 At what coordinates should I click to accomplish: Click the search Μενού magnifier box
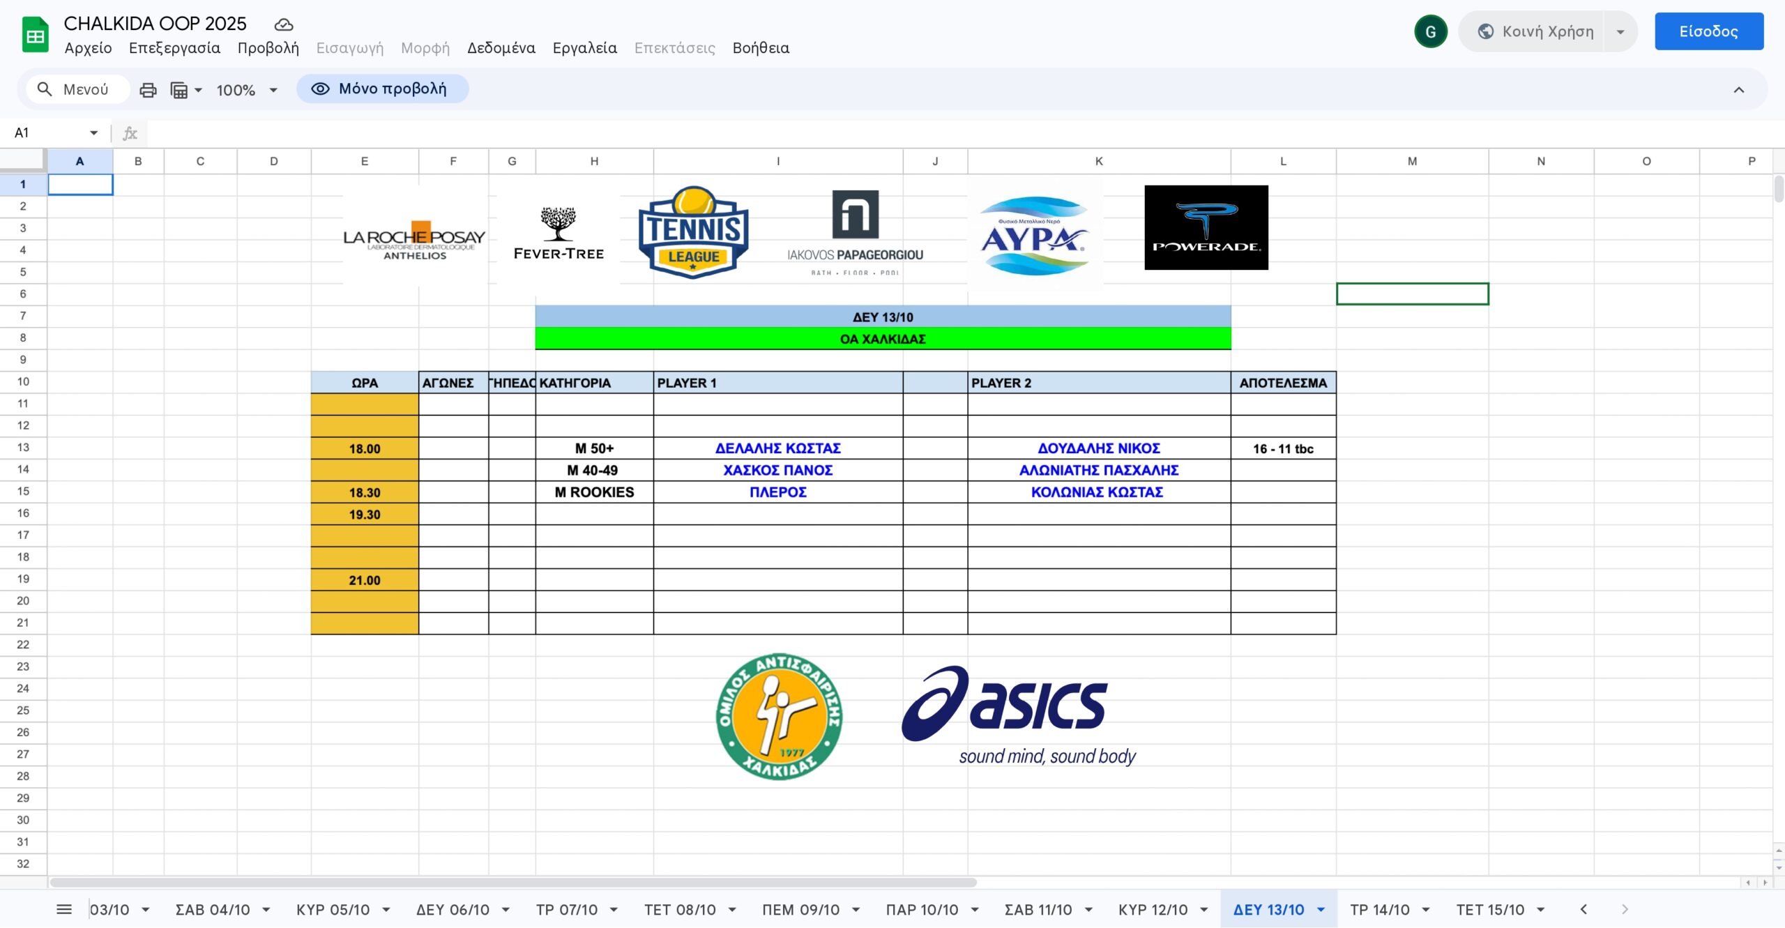[x=77, y=89]
